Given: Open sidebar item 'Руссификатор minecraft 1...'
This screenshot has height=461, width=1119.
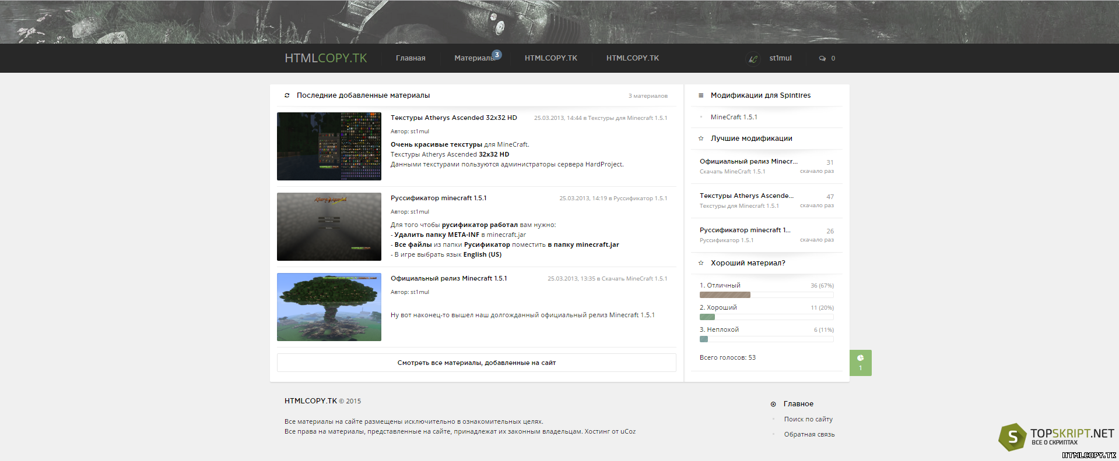Looking at the screenshot, I should (x=745, y=230).
